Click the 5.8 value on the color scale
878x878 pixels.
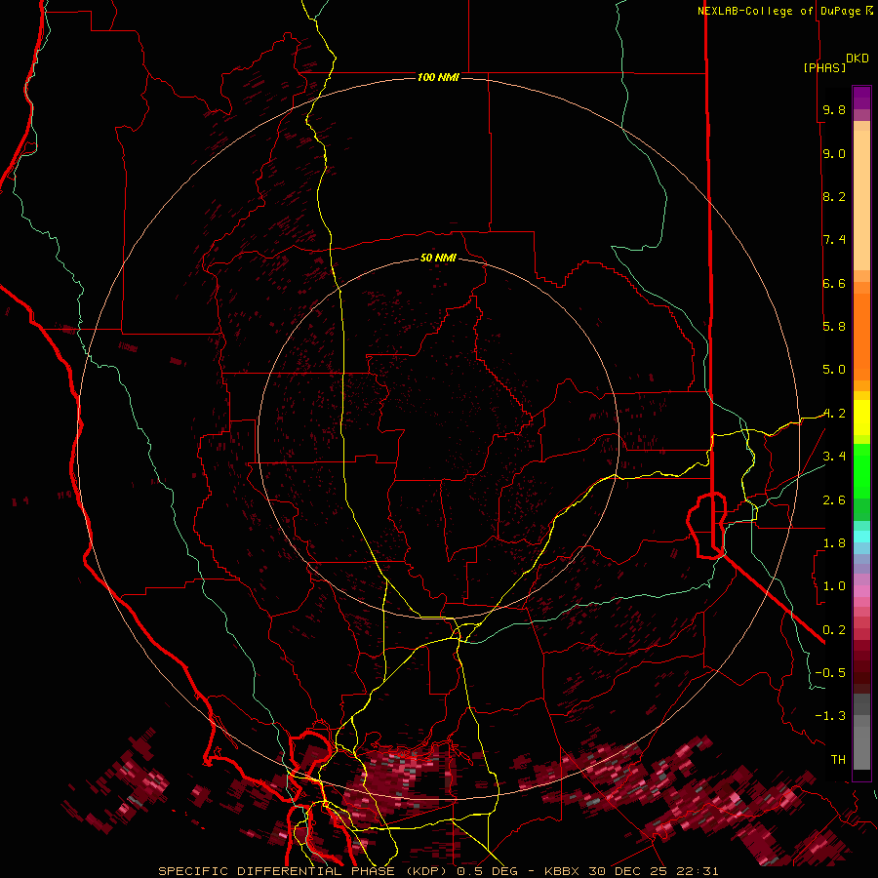point(834,327)
